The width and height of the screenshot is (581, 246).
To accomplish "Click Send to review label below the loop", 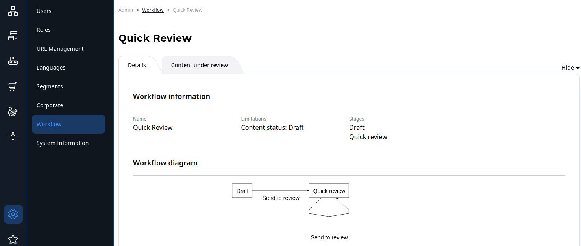I will 329,237.
